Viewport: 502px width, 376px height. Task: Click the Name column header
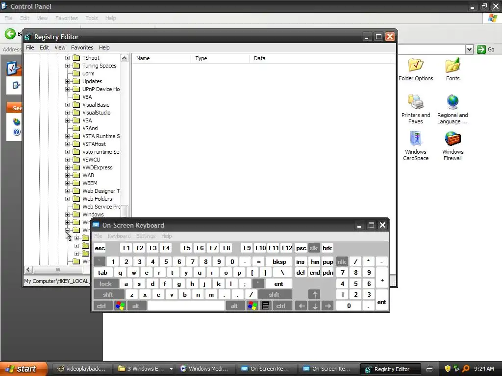(x=161, y=59)
